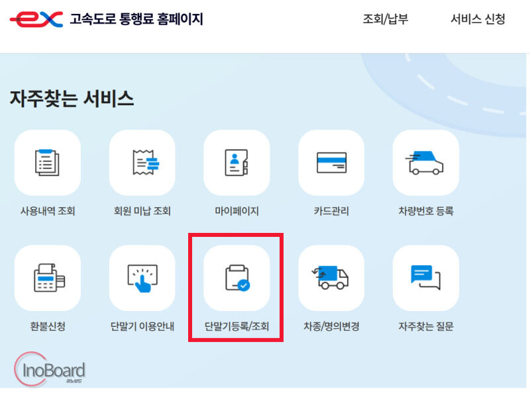
Task: Click the 자주찾는 질문 text label
Action: pos(426,326)
